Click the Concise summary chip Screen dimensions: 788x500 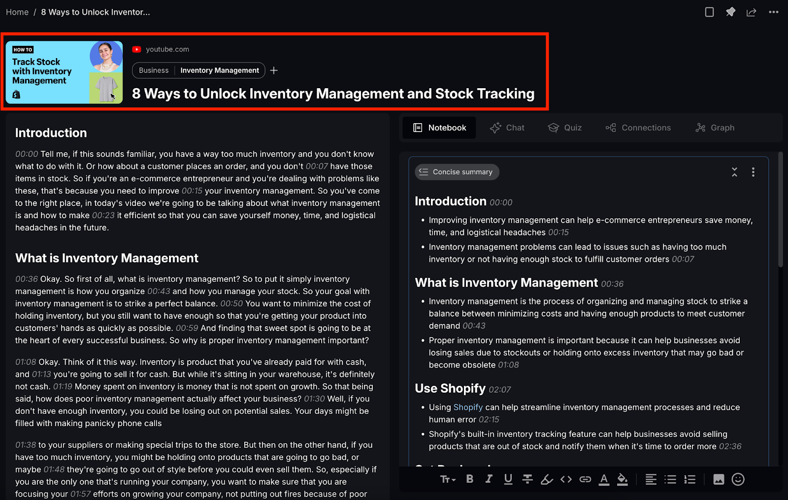457,172
